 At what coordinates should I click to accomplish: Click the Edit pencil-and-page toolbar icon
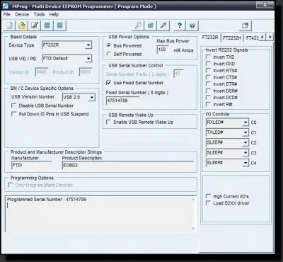point(35,25)
